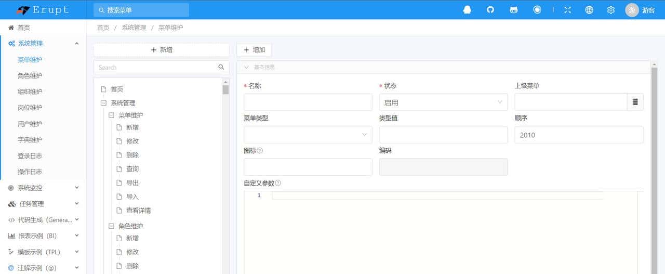Go to 首页 via breadcrumb
This screenshot has height=274, width=665.
pos(103,28)
